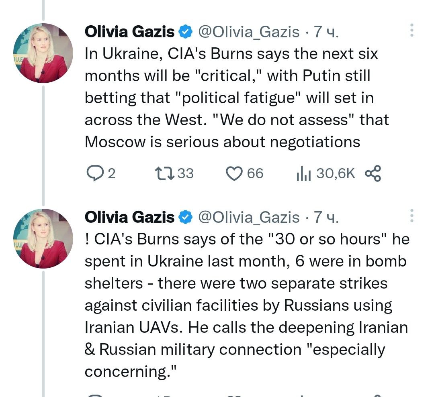Open Olivia Gazis name on first tweet
Screen dimensions: 434x397
[x=129, y=32]
